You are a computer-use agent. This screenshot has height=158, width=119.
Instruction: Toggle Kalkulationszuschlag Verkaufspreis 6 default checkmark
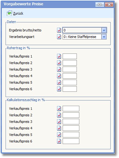click(59, 141)
